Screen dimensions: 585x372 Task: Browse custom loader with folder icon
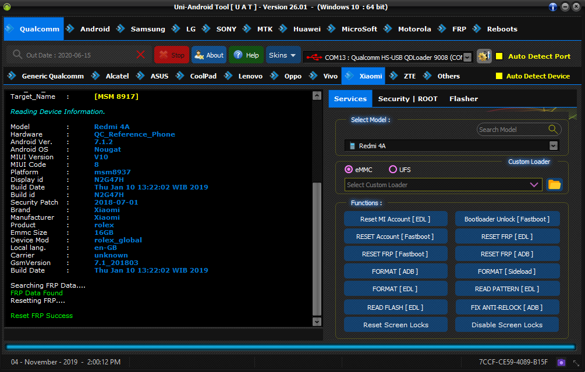pos(554,185)
